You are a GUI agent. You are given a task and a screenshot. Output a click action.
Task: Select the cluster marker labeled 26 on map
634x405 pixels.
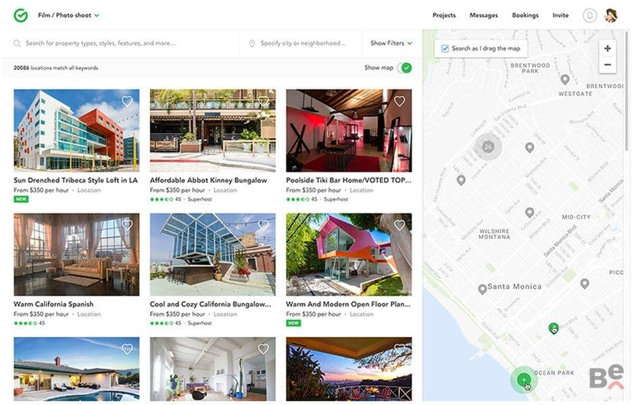click(488, 146)
